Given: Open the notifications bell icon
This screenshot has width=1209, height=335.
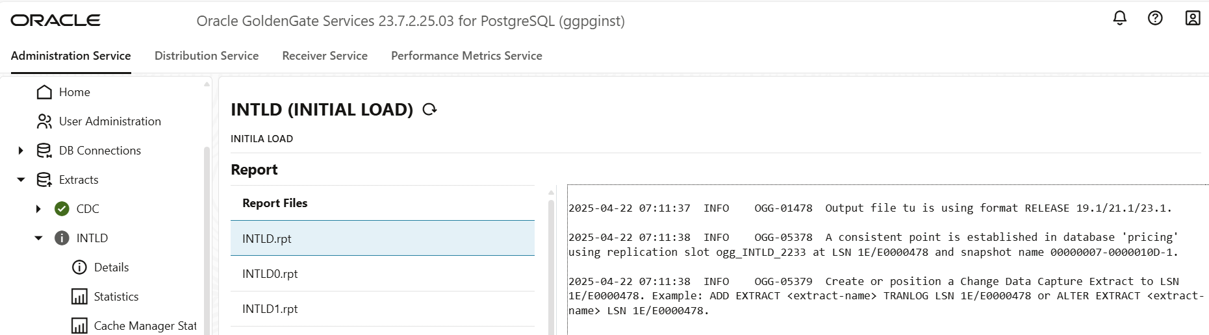Looking at the screenshot, I should [x=1120, y=18].
